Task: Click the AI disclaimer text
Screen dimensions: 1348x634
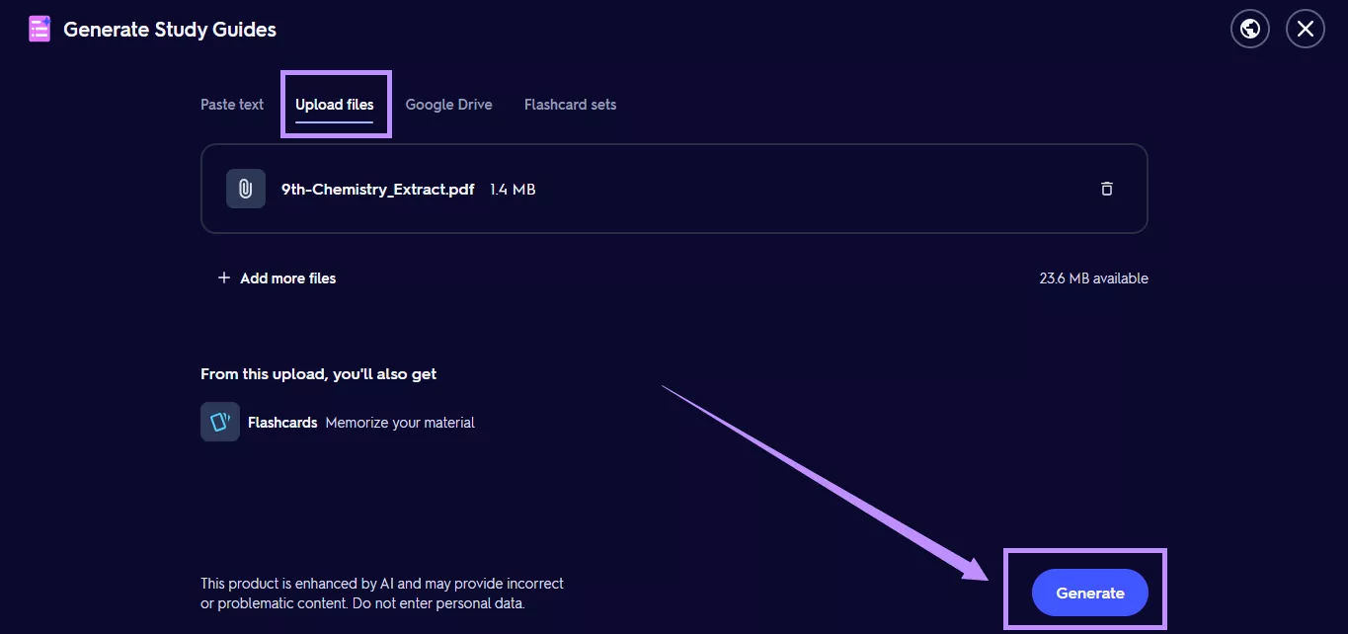Action: pyautogui.click(x=382, y=594)
